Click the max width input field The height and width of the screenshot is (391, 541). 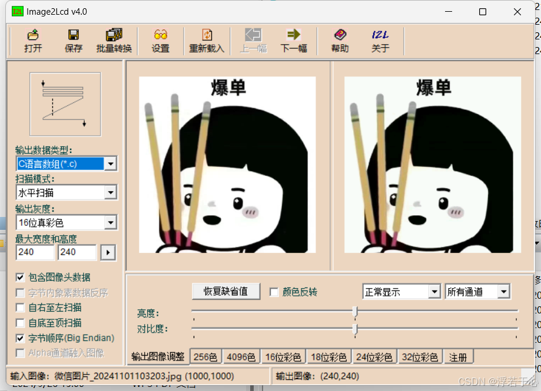coord(35,252)
